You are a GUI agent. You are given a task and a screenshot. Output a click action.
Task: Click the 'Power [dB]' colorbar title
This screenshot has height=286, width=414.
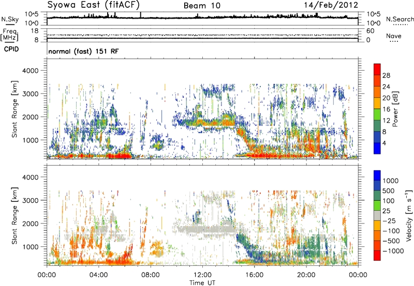point(395,109)
